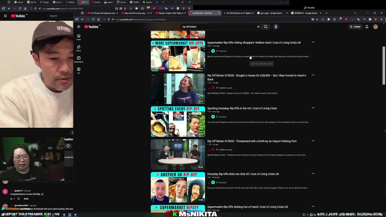Go to Home in YouTube sidebar

[x=78, y=37]
